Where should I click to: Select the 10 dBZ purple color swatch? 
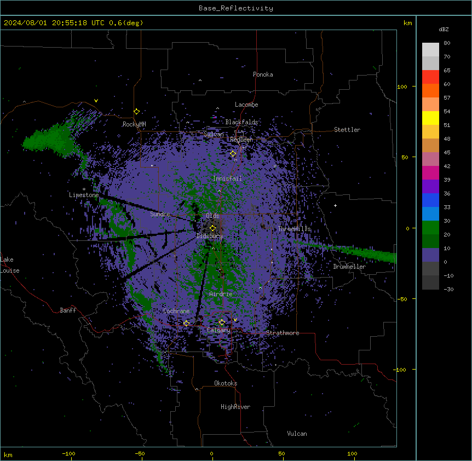click(x=430, y=255)
